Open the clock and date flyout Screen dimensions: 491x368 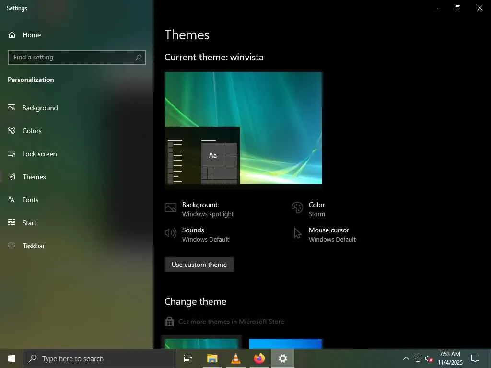click(450, 358)
